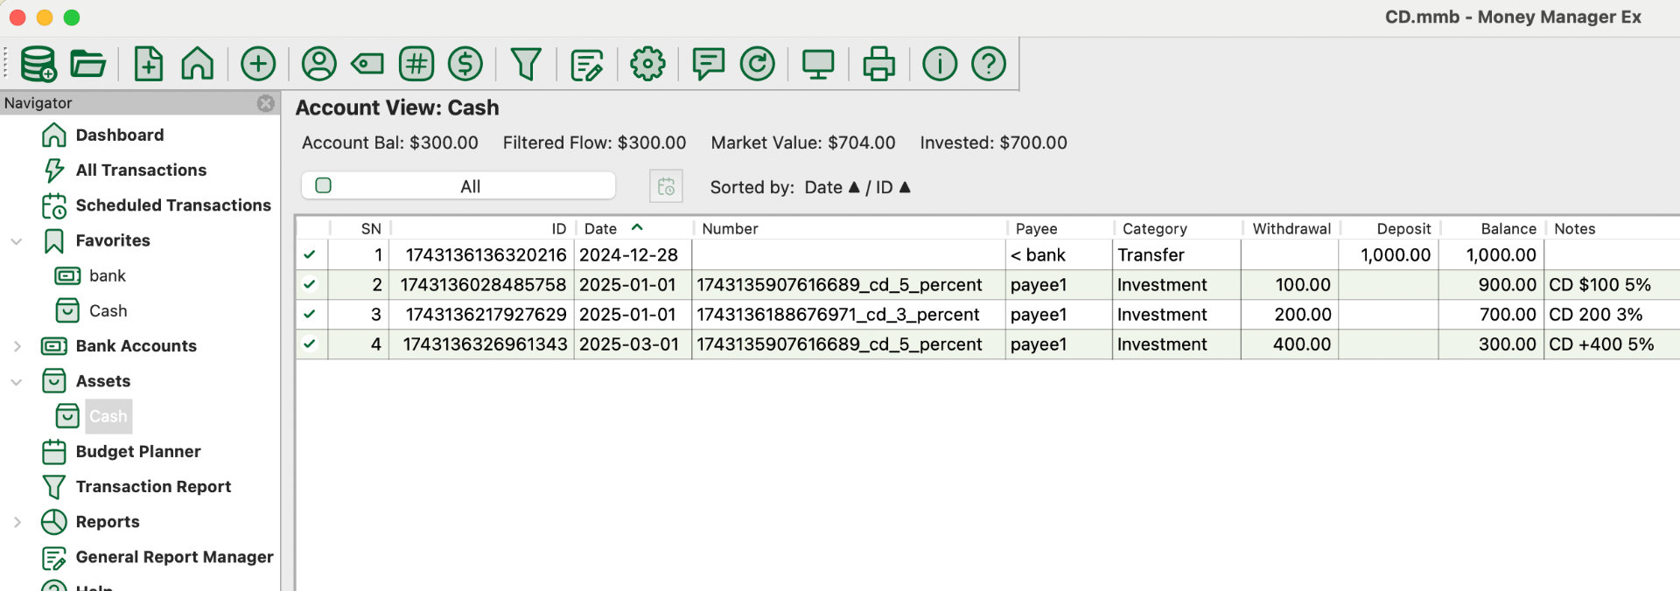The height and width of the screenshot is (591, 1680).
Task: Click the date range calendar button
Action: pos(666,186)
